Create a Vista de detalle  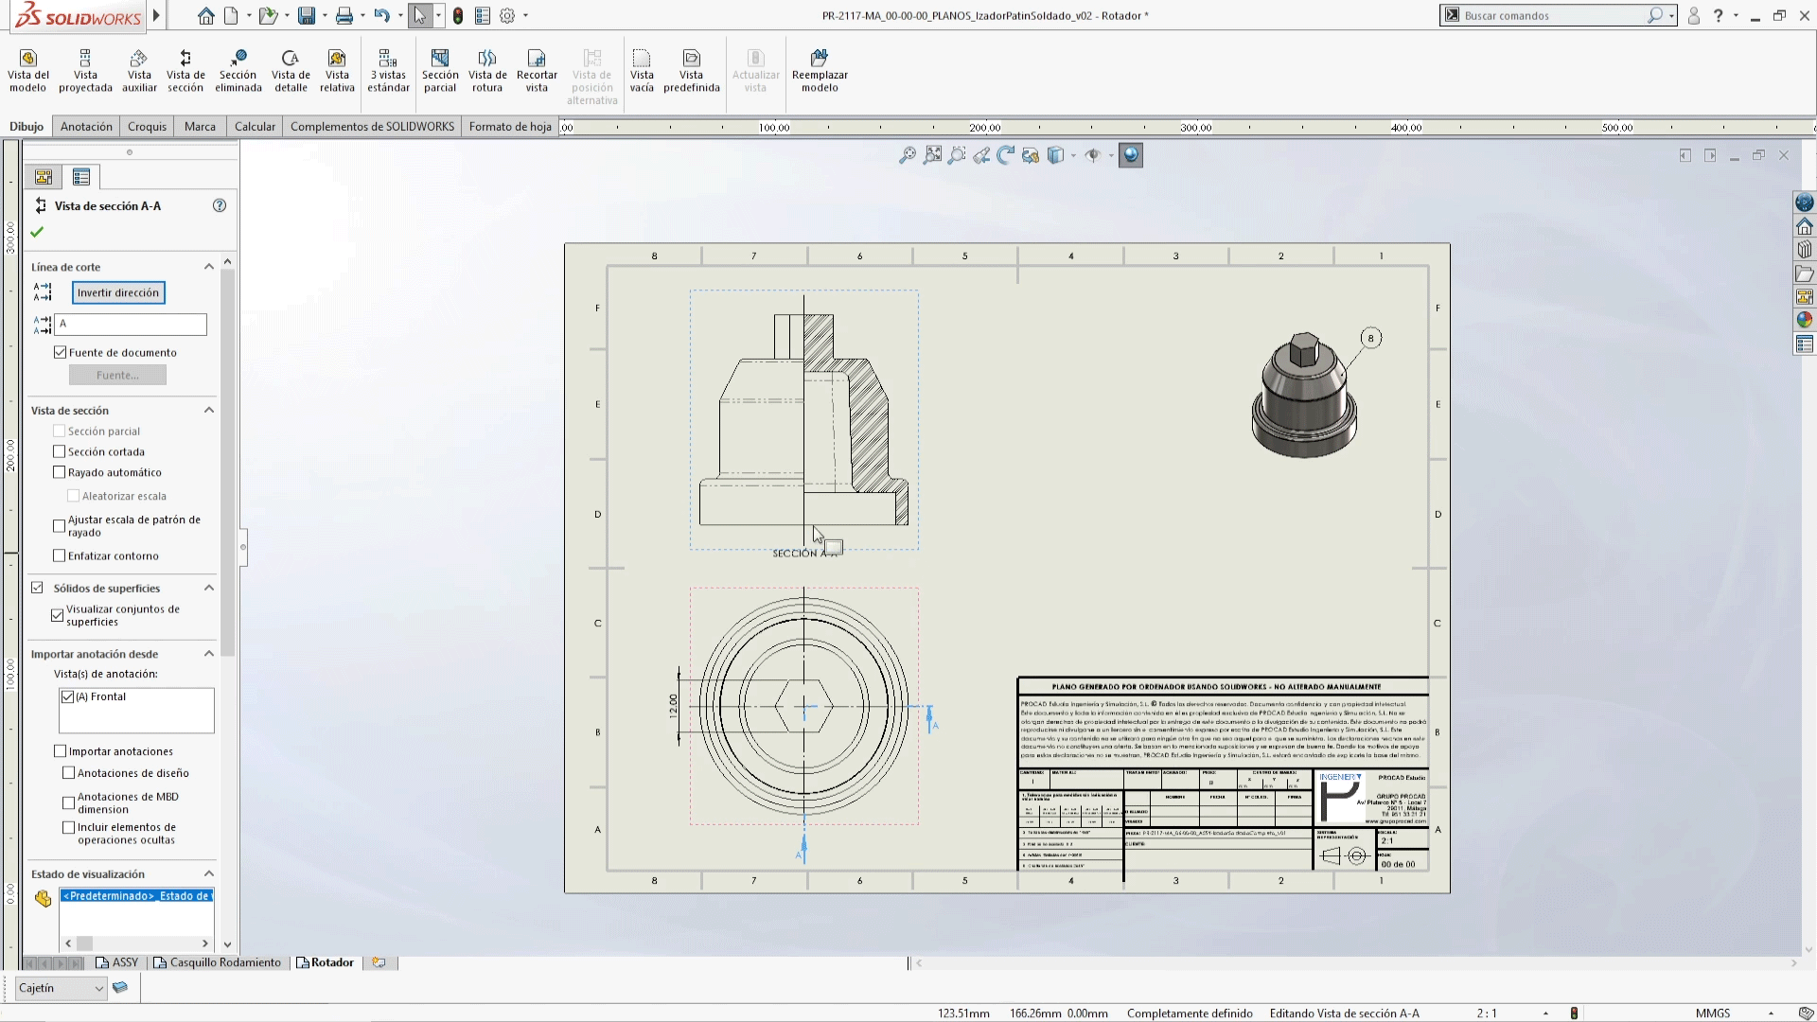click(x=291, y=71)
